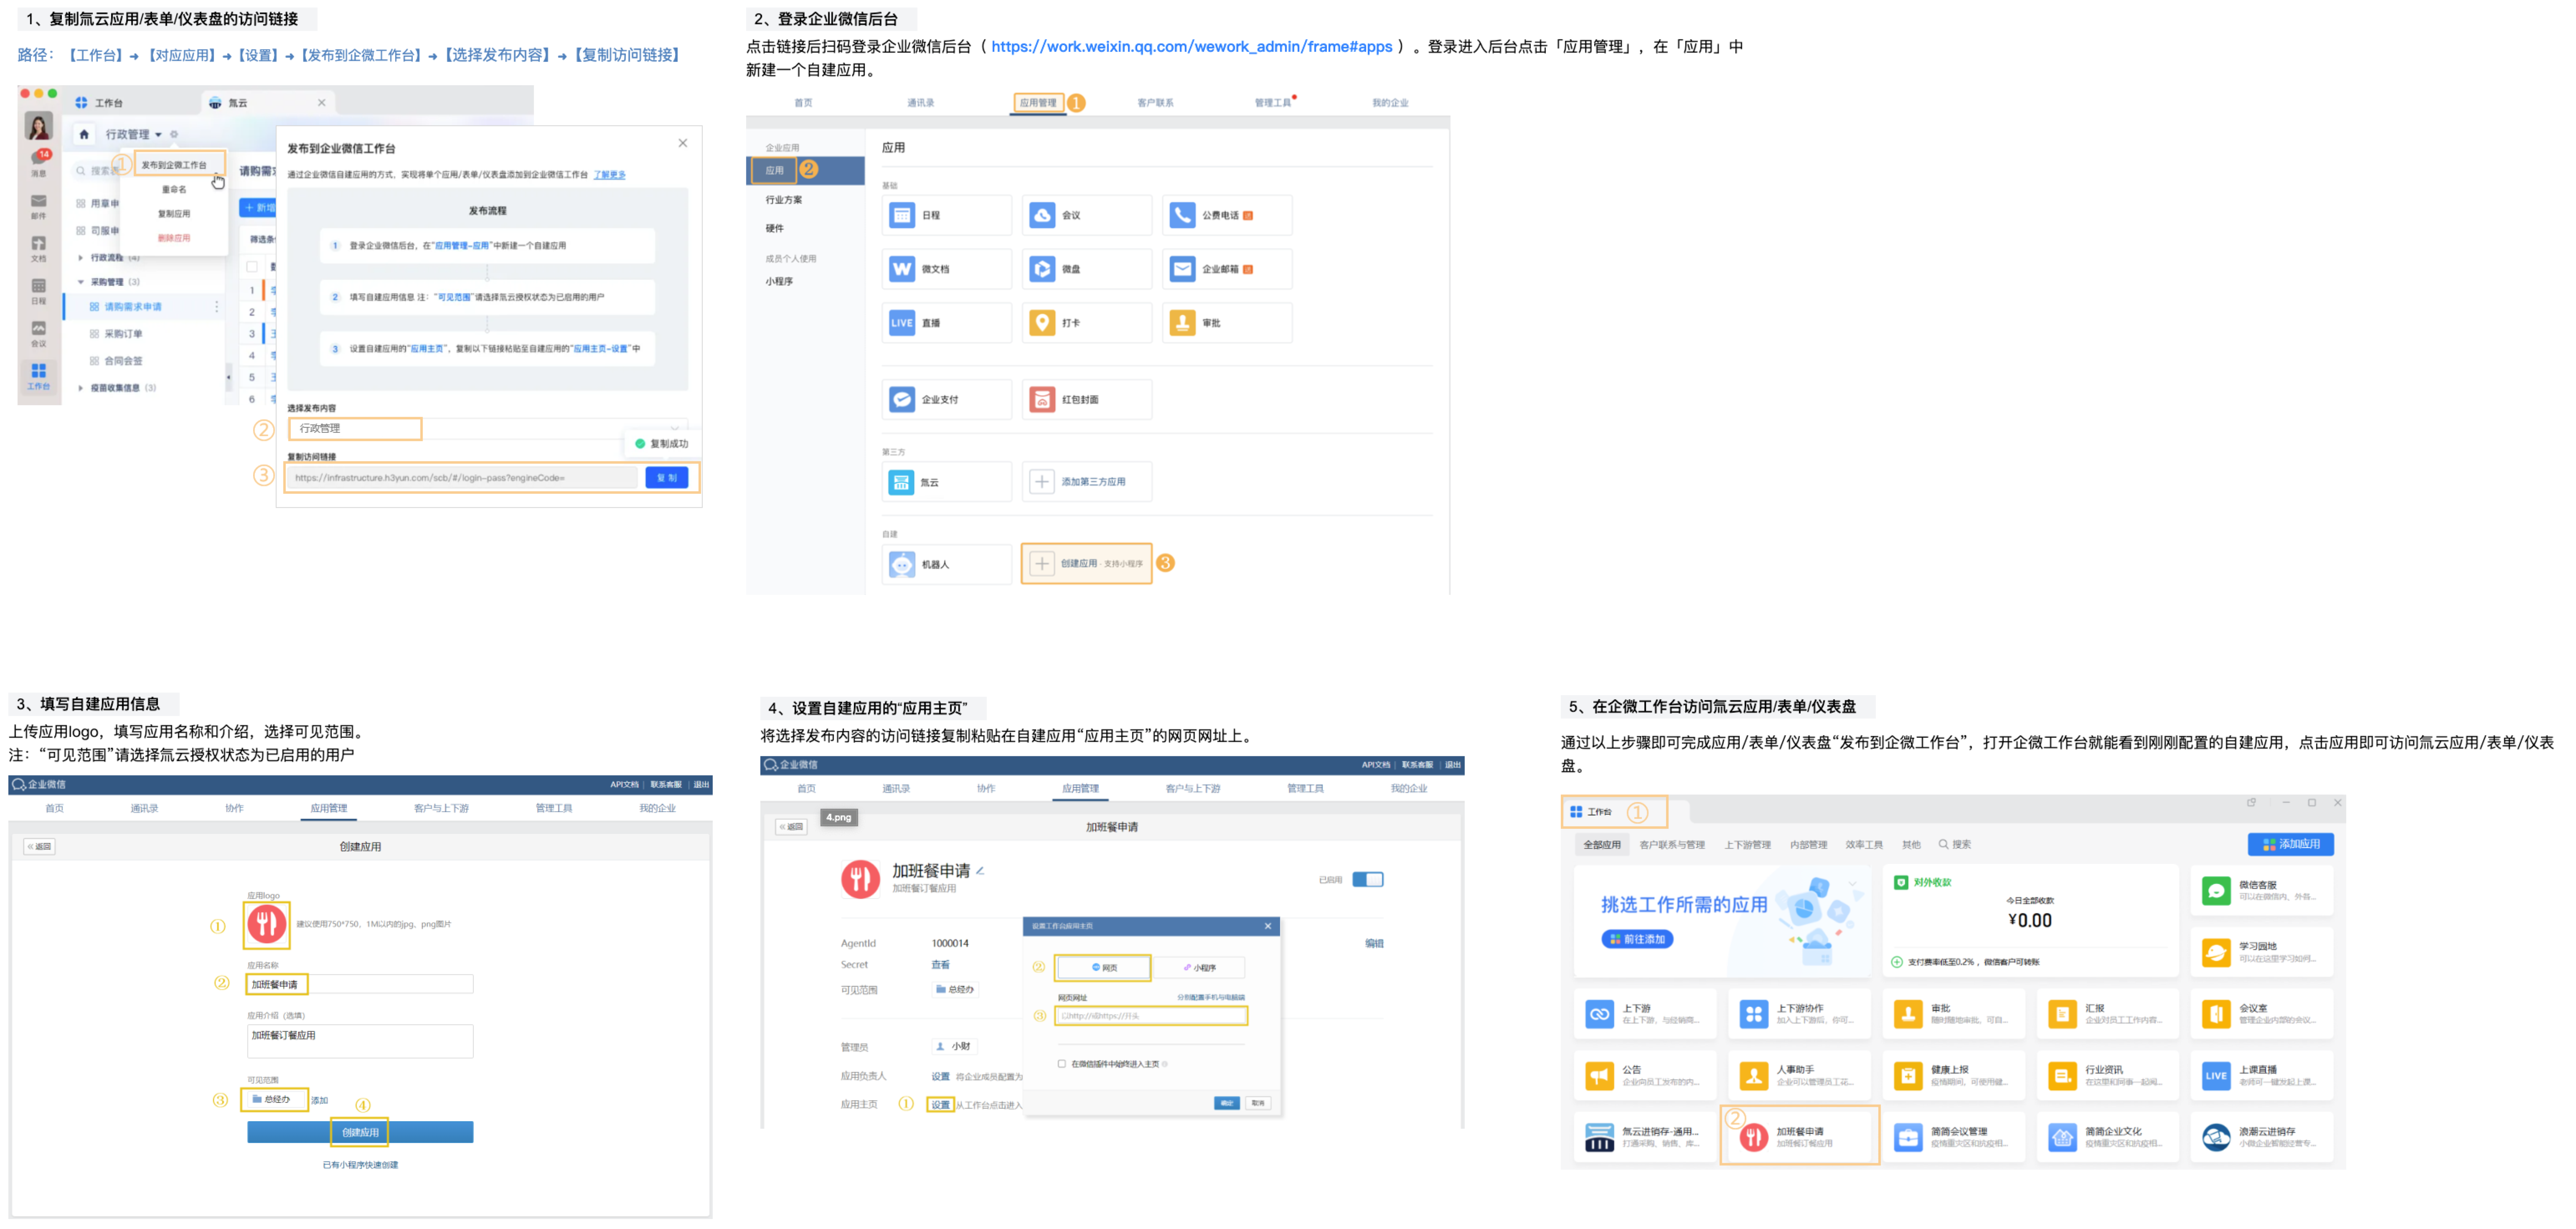The height and width of the screenshot is (1229, 2576).
Task: Open the 学习园地 planet icon
Action: (x=2216, y=952)
